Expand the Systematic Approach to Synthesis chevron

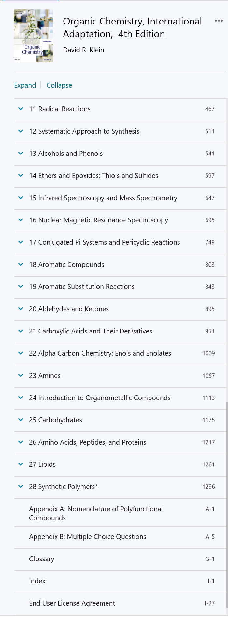pyautogui.click(x=21, y=131)
